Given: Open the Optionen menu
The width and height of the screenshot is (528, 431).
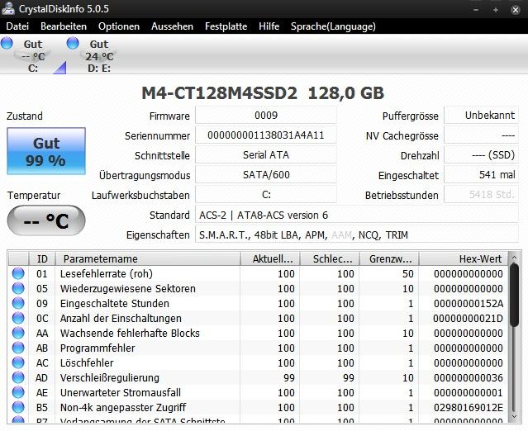Looking at the screenshot, I should [x=119, y=26].
